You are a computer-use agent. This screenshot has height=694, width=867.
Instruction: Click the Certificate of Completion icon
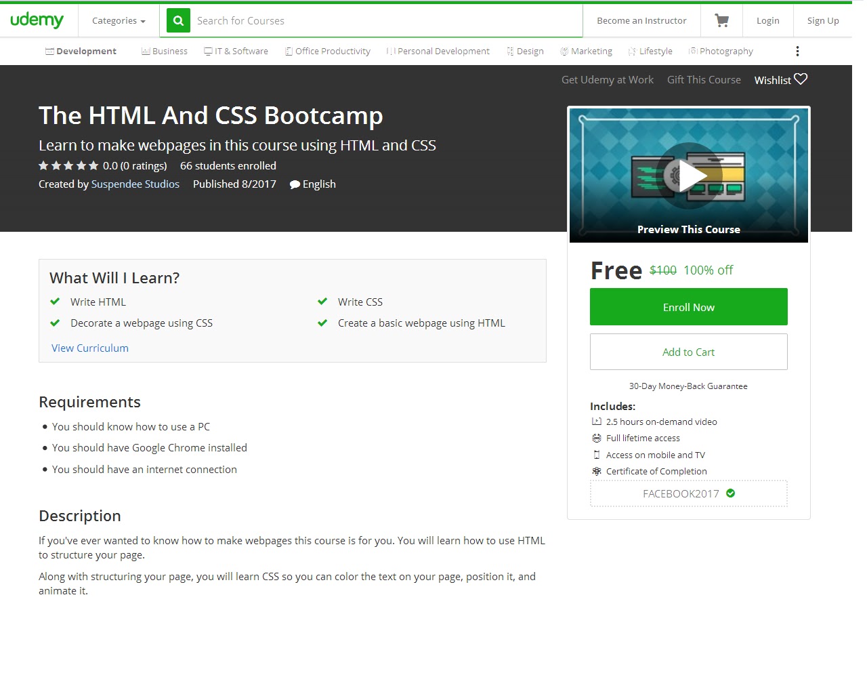click(597, 472)
